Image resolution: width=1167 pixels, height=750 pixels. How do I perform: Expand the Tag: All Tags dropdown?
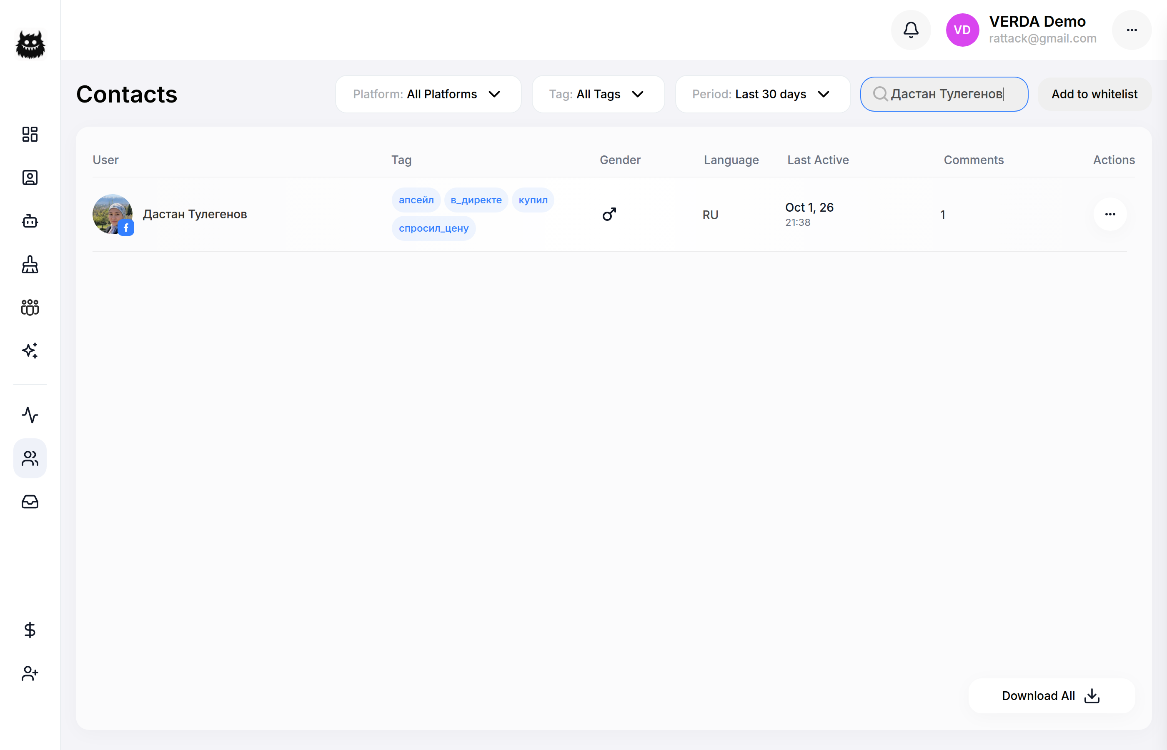pyautogui.click(x=598, y=94)
